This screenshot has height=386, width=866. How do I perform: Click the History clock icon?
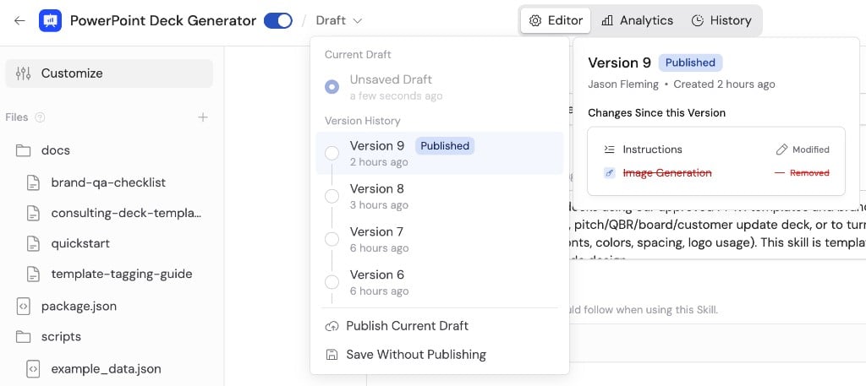pyautogui.click(x=698, y=21)
